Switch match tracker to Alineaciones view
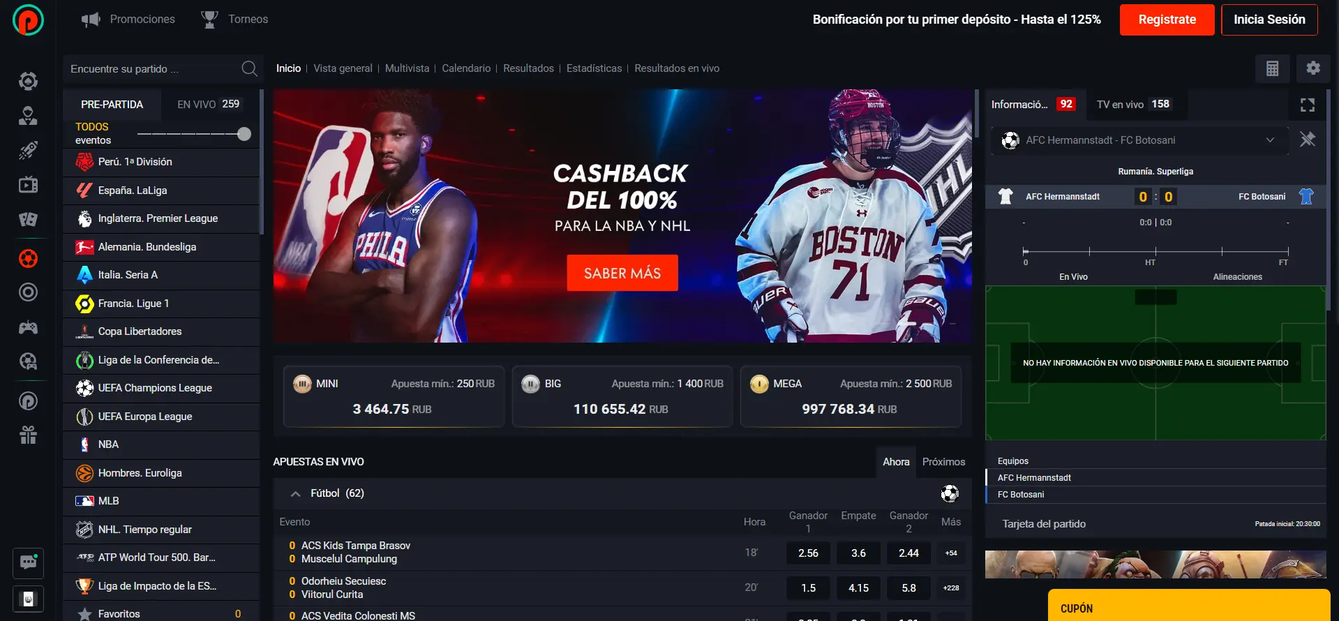1339x621 pixels. (1237, 277)
